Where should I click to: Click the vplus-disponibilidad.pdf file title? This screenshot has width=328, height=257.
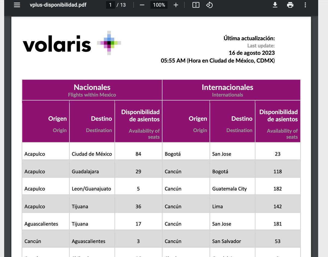coord(58,5)
